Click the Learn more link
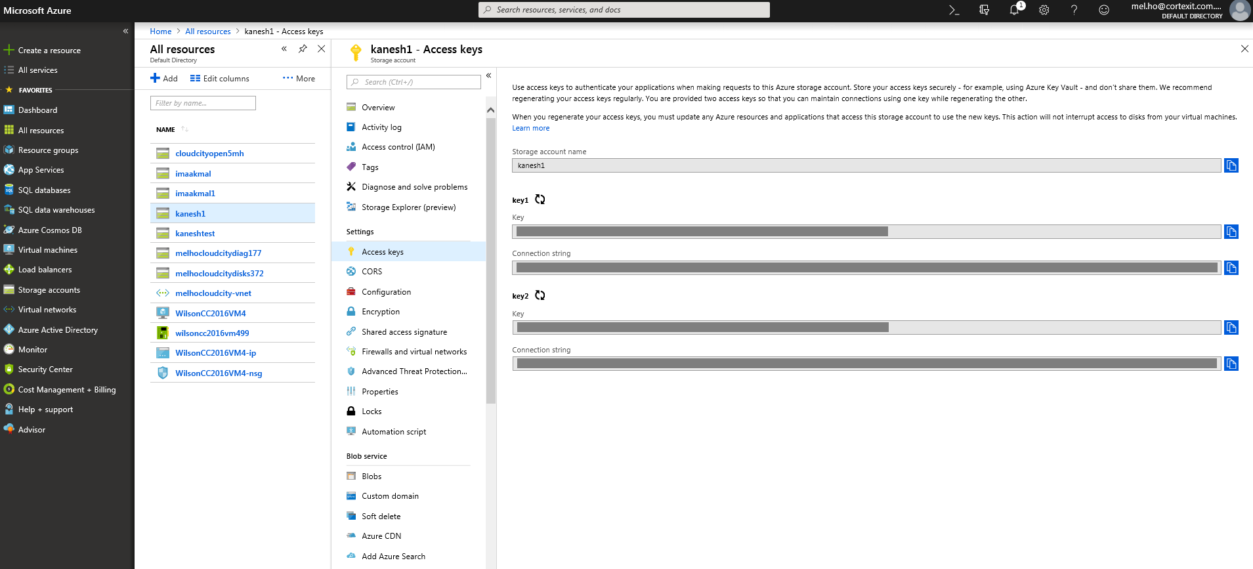 pos(530,128)
